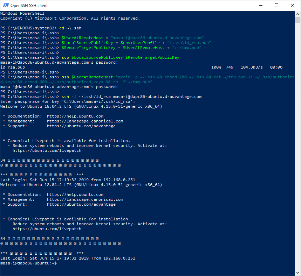Image resolution: width=301 pixels, height=276 pixels.
Task: Click the first https://landscape.canonical.com URL
Action: [x=85, y=121]
